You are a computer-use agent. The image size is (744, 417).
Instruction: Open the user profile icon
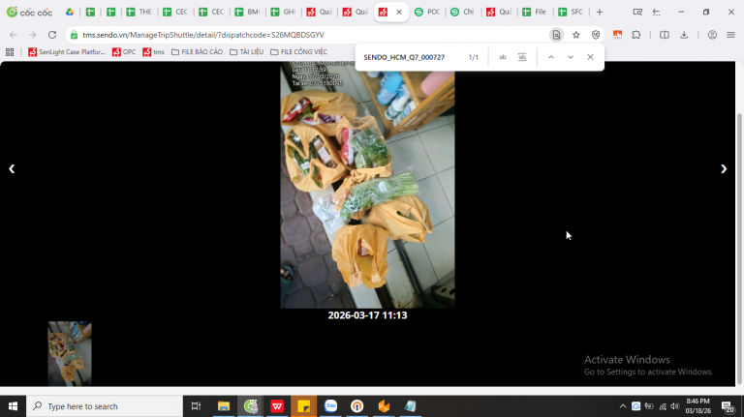(x=712, y=35)
